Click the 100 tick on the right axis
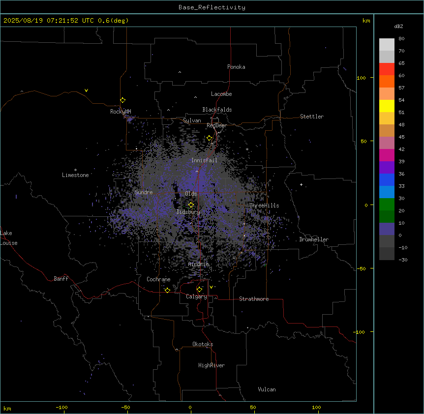This screenshot has width=424, height=414. click(361, 78)
